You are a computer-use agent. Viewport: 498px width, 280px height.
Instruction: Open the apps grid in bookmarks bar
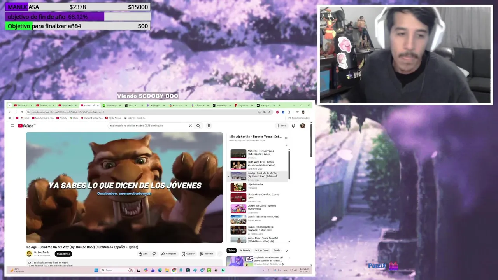[10, 118]
